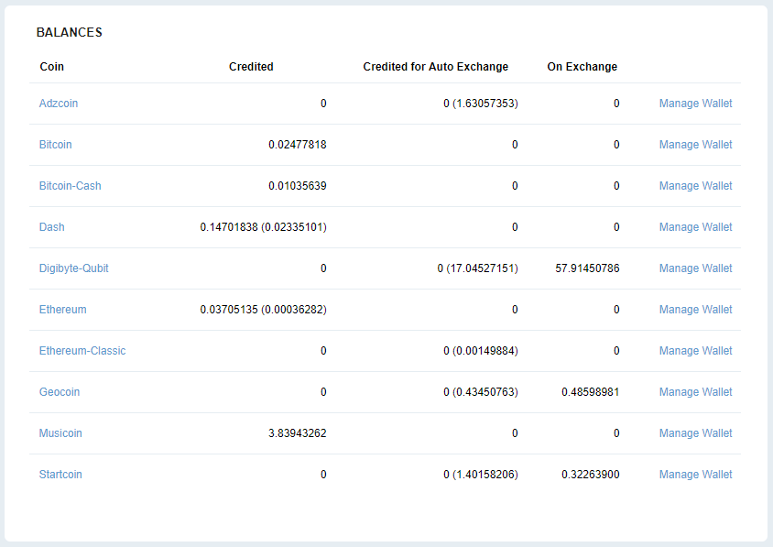Click Manage Wallet in Ethereum row

tap(695, 310)
